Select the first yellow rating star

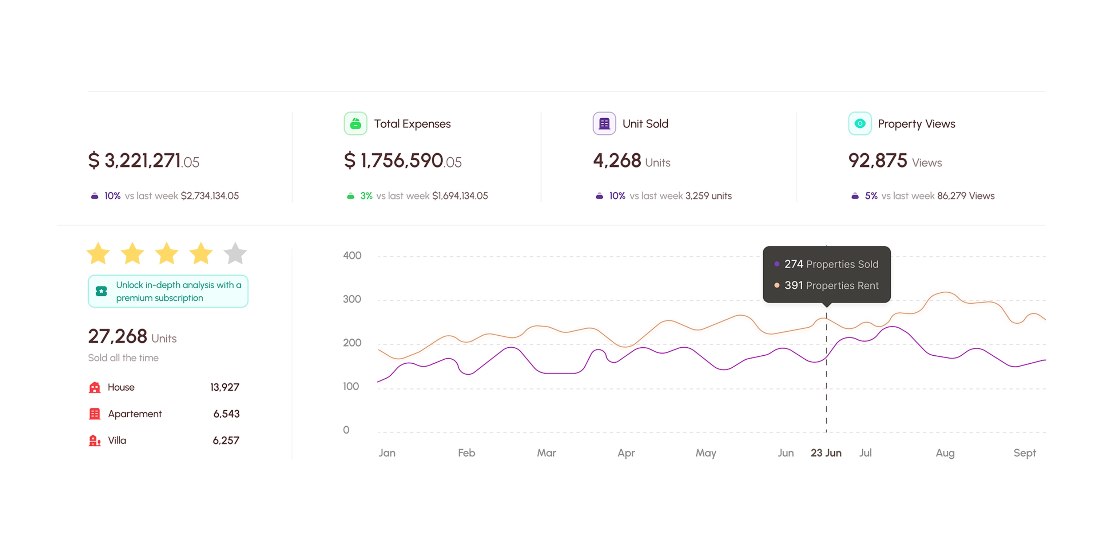click(x=98, y=253)
